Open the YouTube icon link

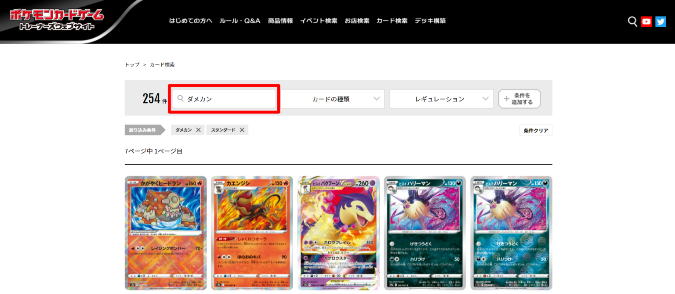click(x=646, y=22)
